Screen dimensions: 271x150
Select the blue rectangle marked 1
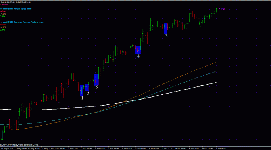[82, 90]
